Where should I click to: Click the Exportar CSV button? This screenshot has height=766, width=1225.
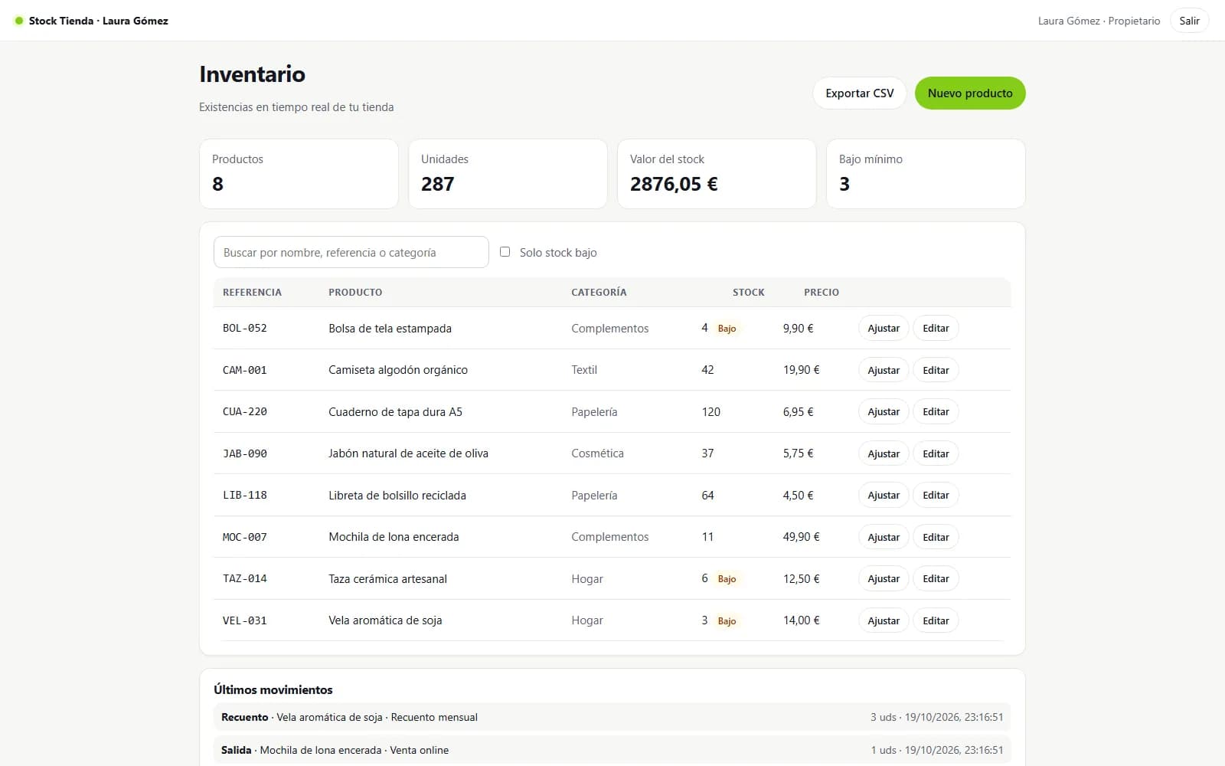[859, 93]
